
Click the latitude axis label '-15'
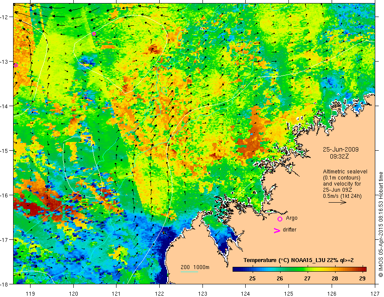coord(4,150)
